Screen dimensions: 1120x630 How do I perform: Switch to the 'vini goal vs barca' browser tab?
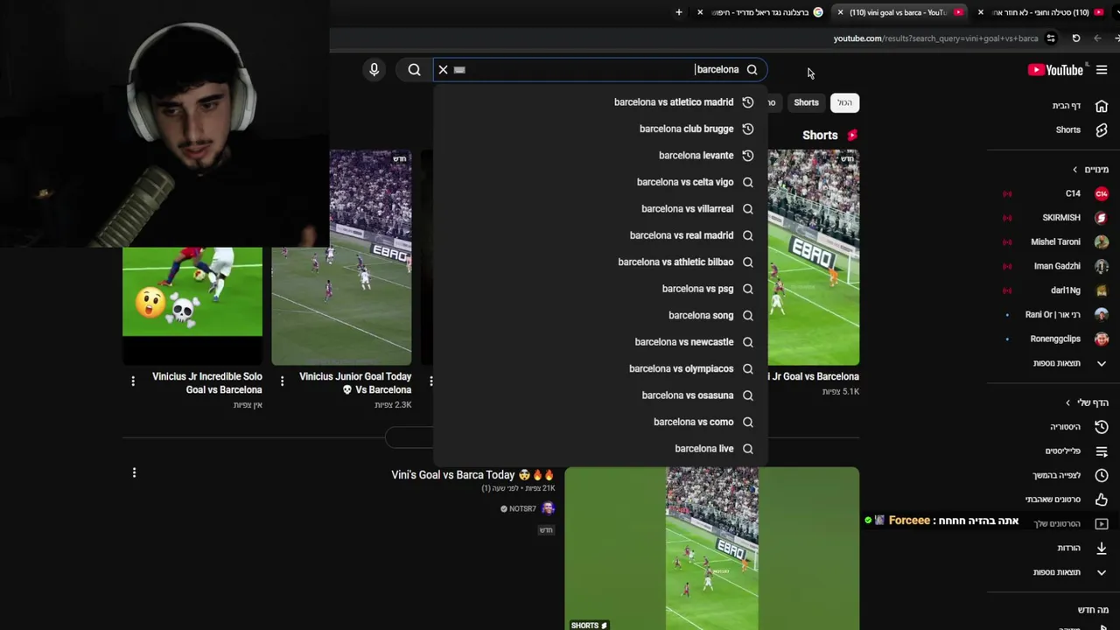pyautogui.click(x=899, y=12)
